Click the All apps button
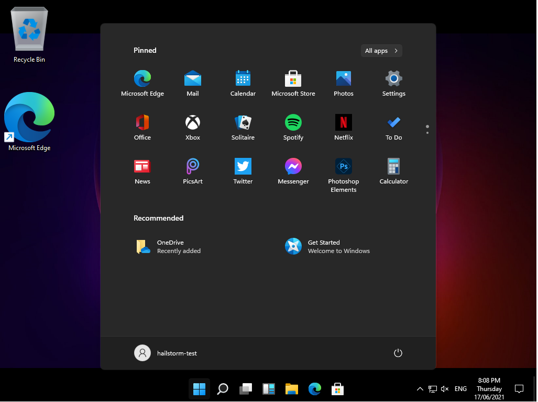Screen dimensions: 538x402 tap(381, 51)
